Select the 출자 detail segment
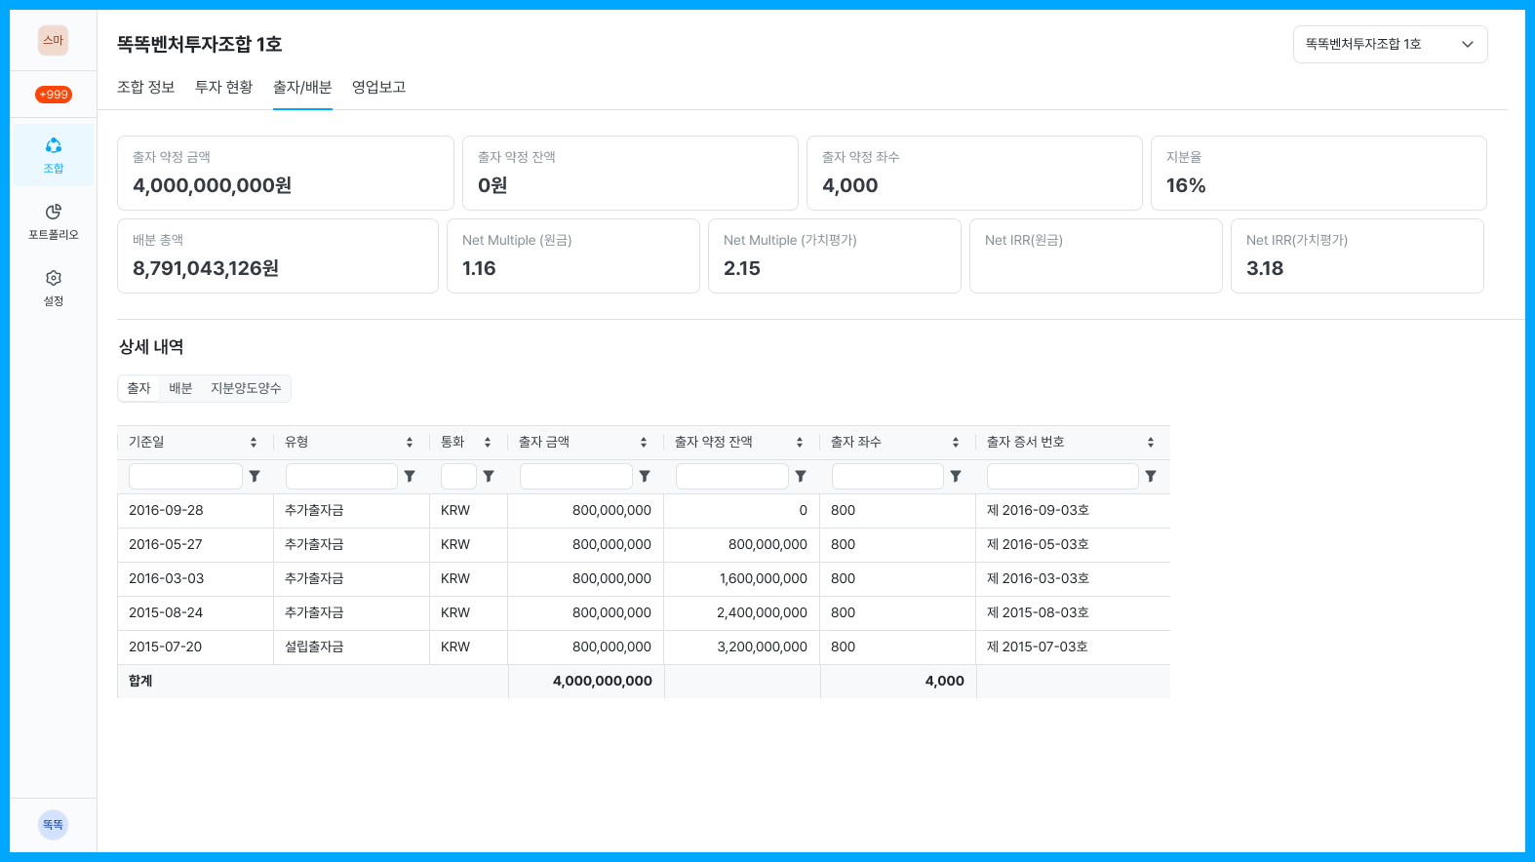 pos(138,388)
